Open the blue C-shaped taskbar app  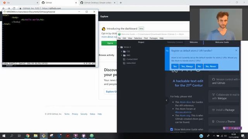click(x=60, y=136)
